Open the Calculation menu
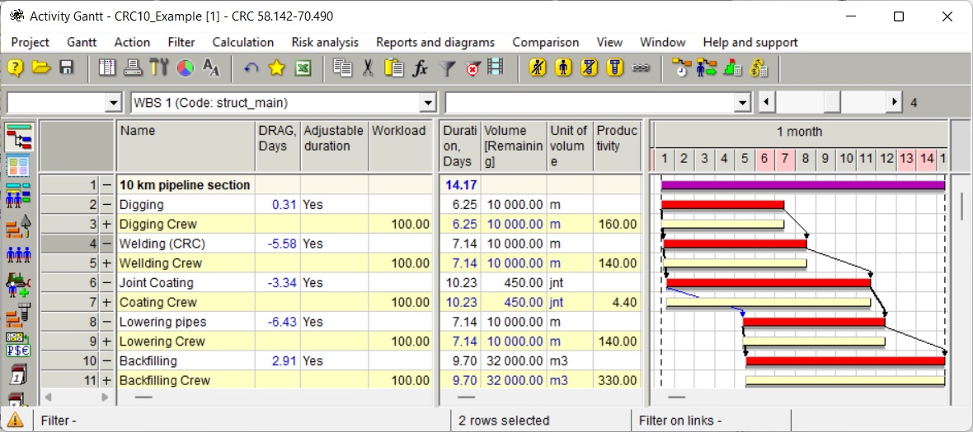This screenshot has height=432, width=973. (243, 42)
